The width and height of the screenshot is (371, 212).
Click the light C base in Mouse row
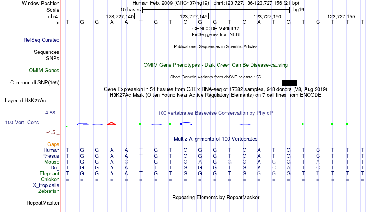127,162
